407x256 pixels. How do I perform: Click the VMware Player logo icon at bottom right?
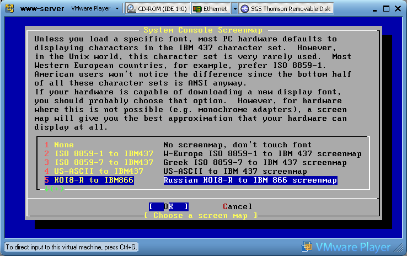pos(307,247)
